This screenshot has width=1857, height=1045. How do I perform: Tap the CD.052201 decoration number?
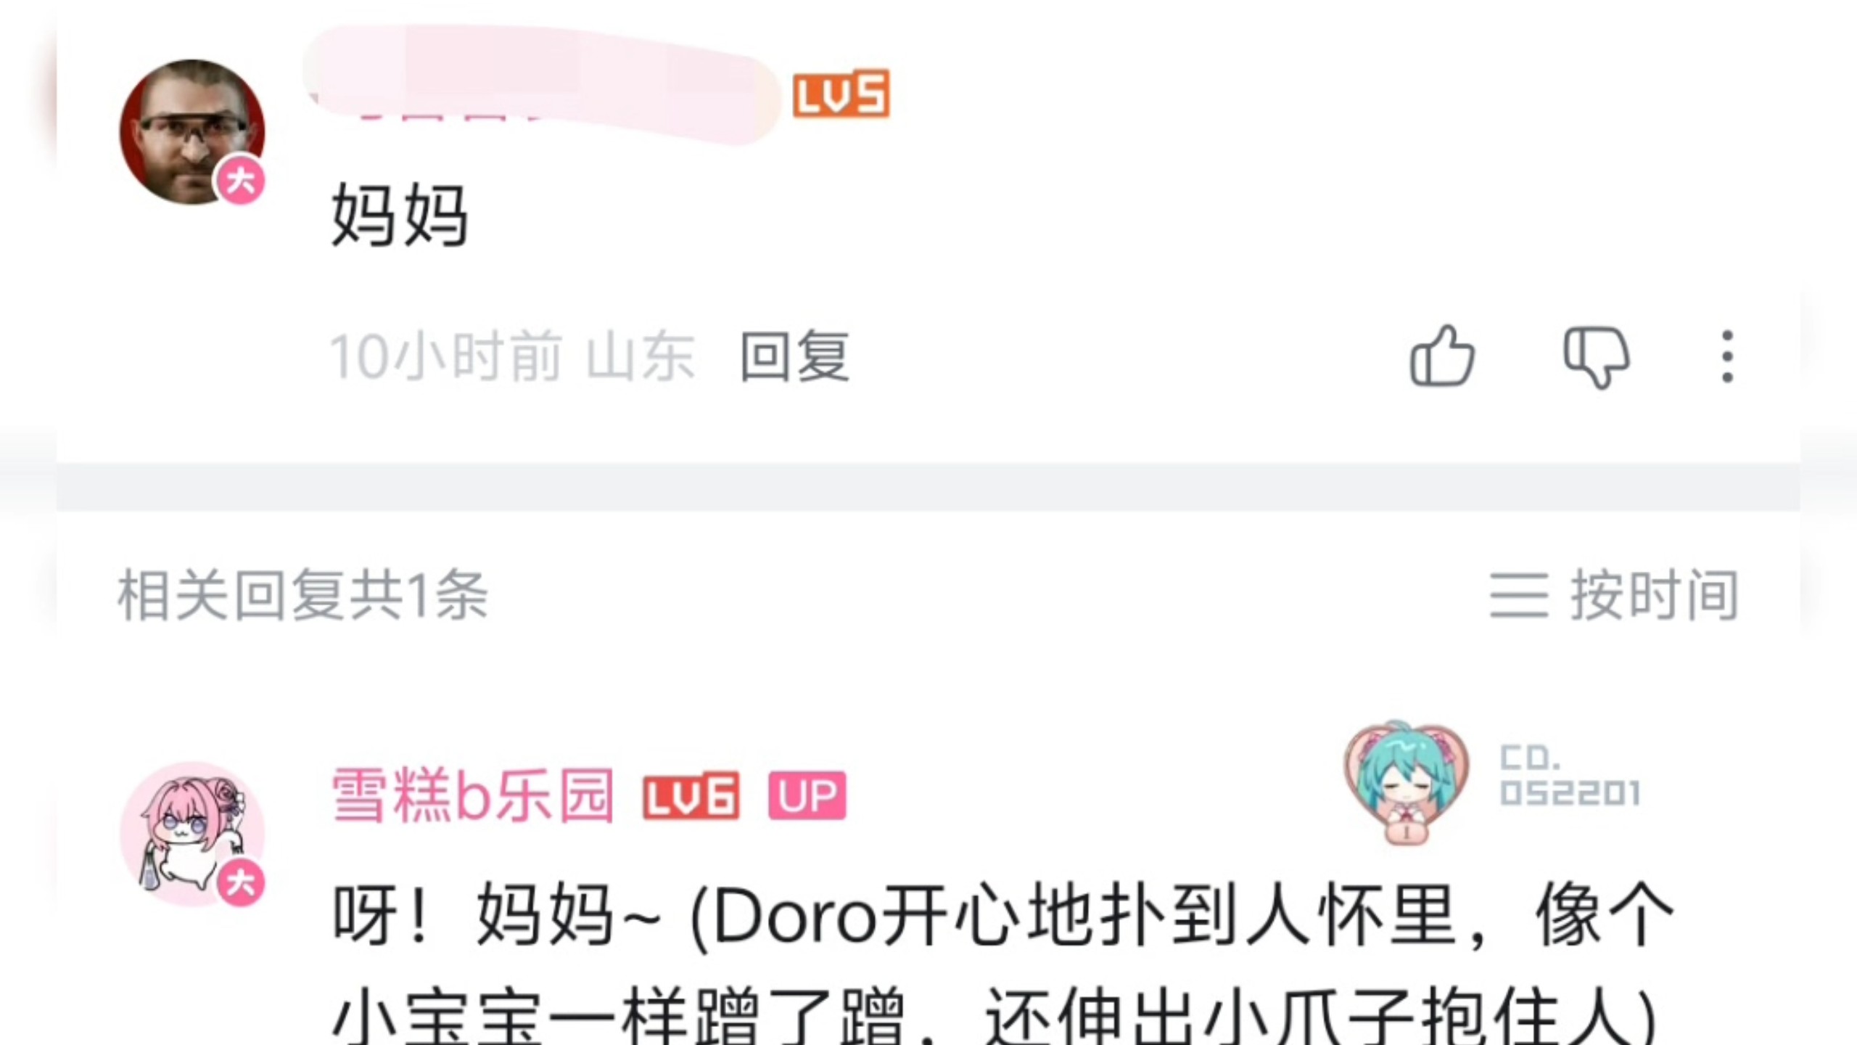1569,776
